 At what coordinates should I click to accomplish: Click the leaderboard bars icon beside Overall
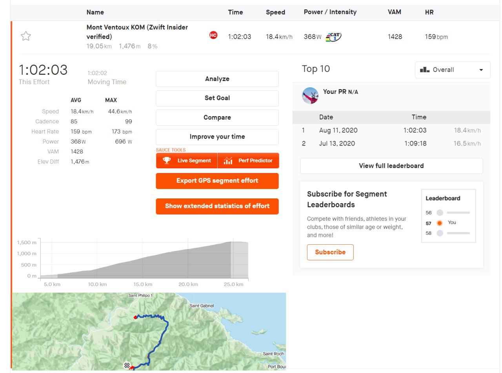[x=425, y=70]
